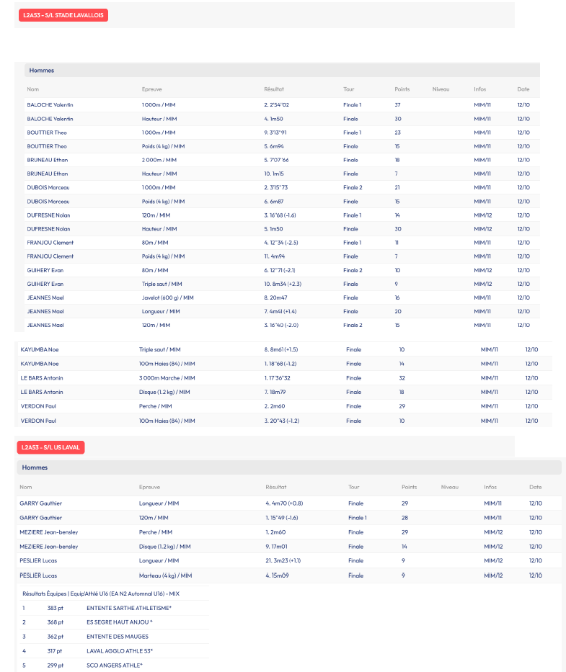Screen dimensions: 566x672
Task: Select VERDON Paul in the Perche row
Action: point(38,406)
